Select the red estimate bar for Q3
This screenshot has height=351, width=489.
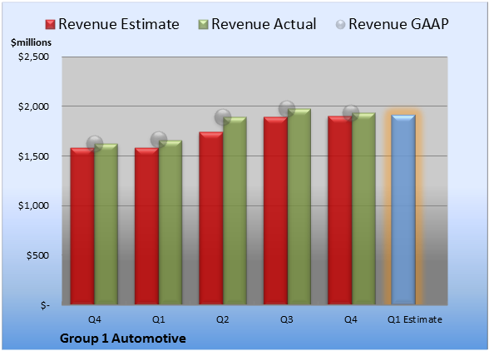[x=275, y=210]
